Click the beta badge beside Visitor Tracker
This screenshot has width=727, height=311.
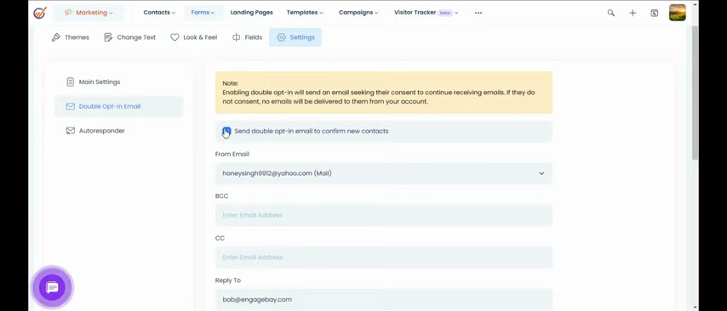(445, 13)
